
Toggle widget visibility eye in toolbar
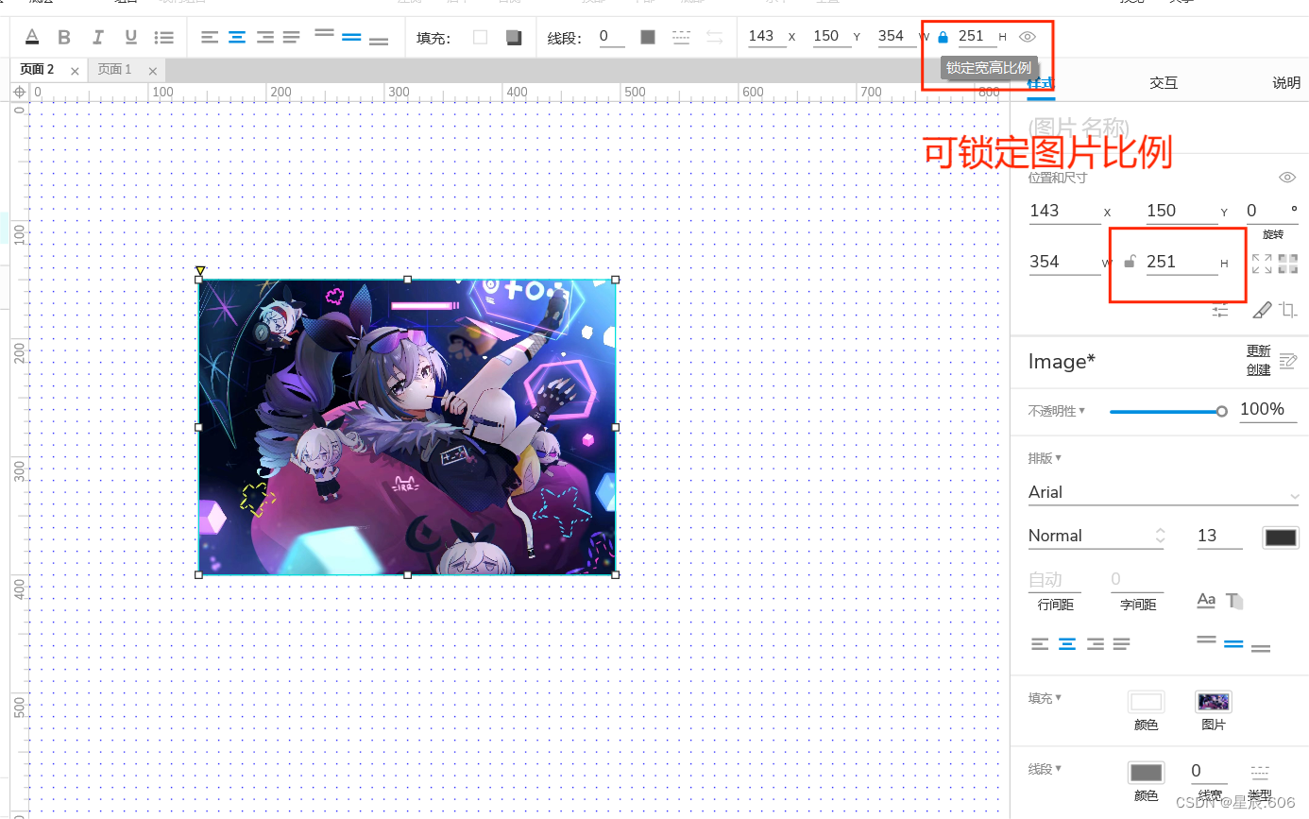[x=1028, y=37]
